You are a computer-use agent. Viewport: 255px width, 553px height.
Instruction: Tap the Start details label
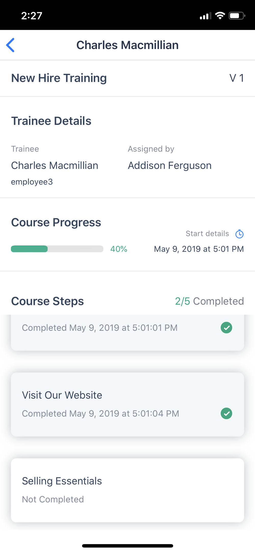pos(207,234)
